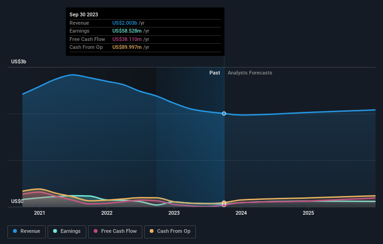The image size is (383, 244).
Task: Click the Cash From Op label in the tooltip
Action: 86,47
